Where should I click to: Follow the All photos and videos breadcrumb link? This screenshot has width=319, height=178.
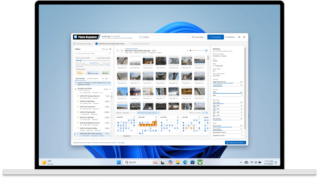point(131,49)
